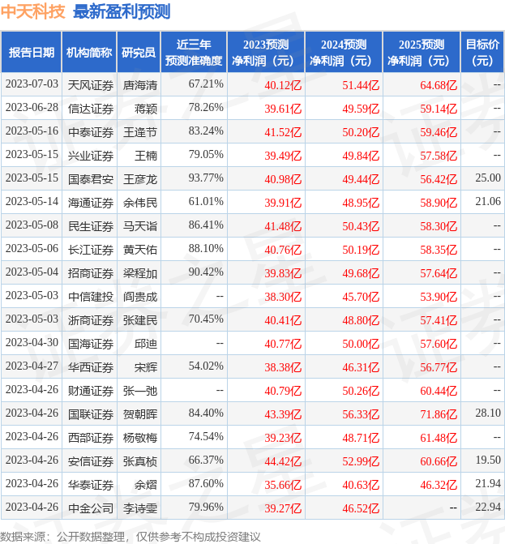Screen dimensions: 505x544
Task: Click the 21.06 target price
Action: pos(488,202)
